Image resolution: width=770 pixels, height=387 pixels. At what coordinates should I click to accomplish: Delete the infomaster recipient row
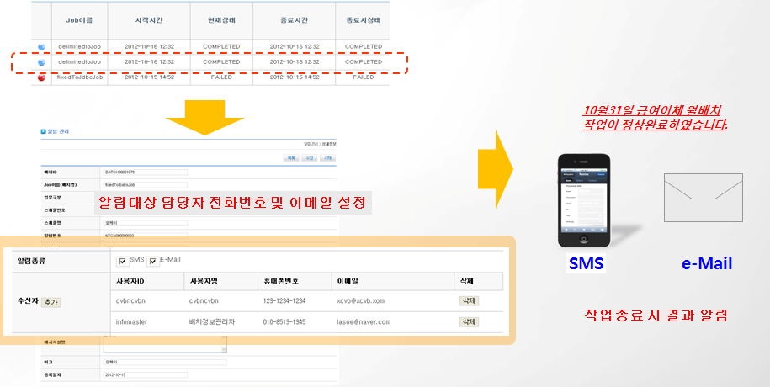[468, 321]
